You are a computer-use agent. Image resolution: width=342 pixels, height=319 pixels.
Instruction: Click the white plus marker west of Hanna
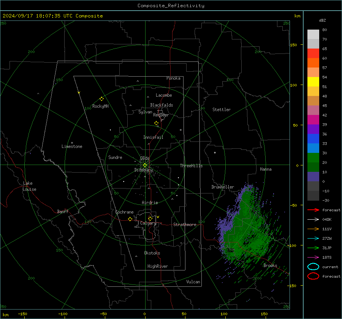tap(215, 152)
